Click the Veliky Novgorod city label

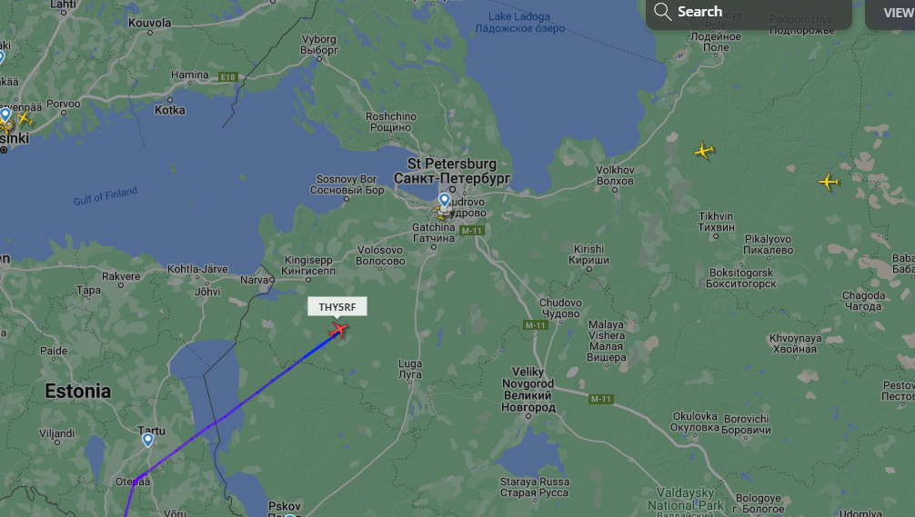[x=528, y=390]
